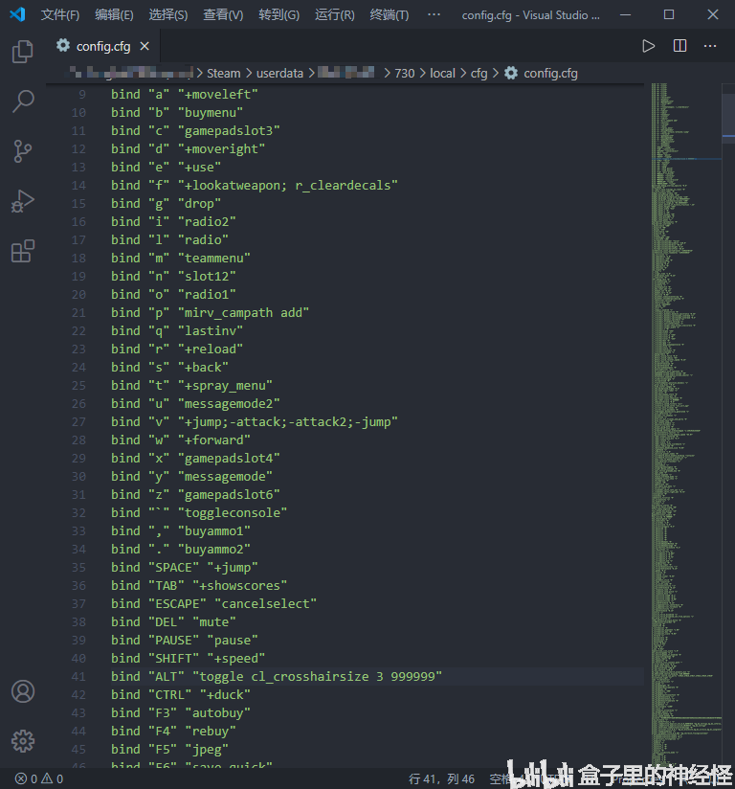Screen dimensions: 735x789
Task: Open the Explorer view in activity bar
Action: [23, 52]
